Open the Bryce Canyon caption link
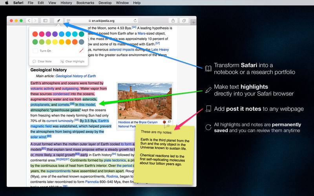 point(148,122)
